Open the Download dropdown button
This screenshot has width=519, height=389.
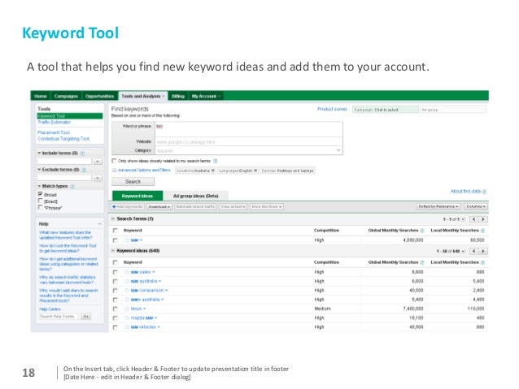[159, 207]
